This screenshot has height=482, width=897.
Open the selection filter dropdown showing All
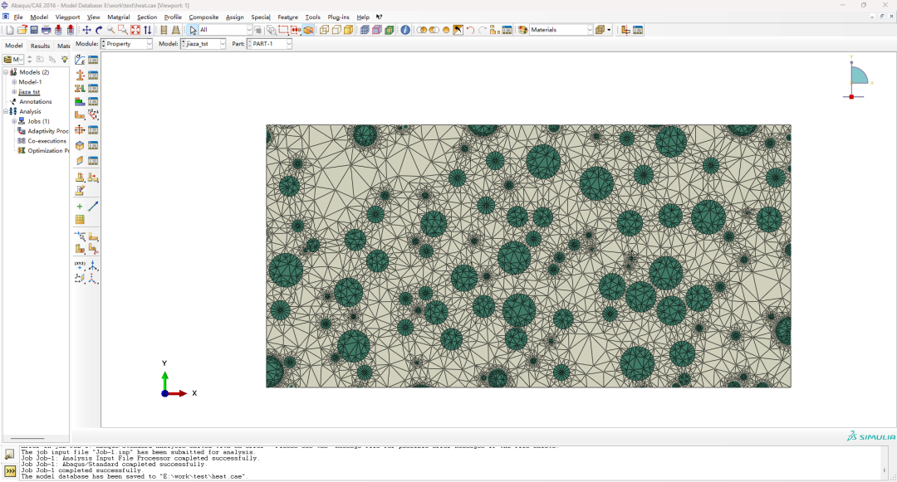point(225,30)
